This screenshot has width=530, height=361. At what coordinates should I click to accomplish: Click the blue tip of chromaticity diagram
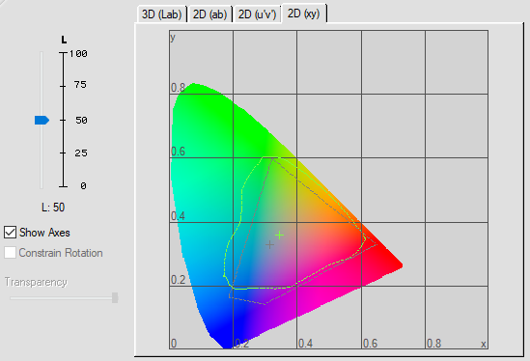click(x=226, y=345)
